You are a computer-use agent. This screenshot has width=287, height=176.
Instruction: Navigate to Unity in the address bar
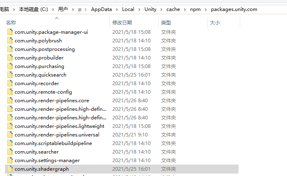151,9
